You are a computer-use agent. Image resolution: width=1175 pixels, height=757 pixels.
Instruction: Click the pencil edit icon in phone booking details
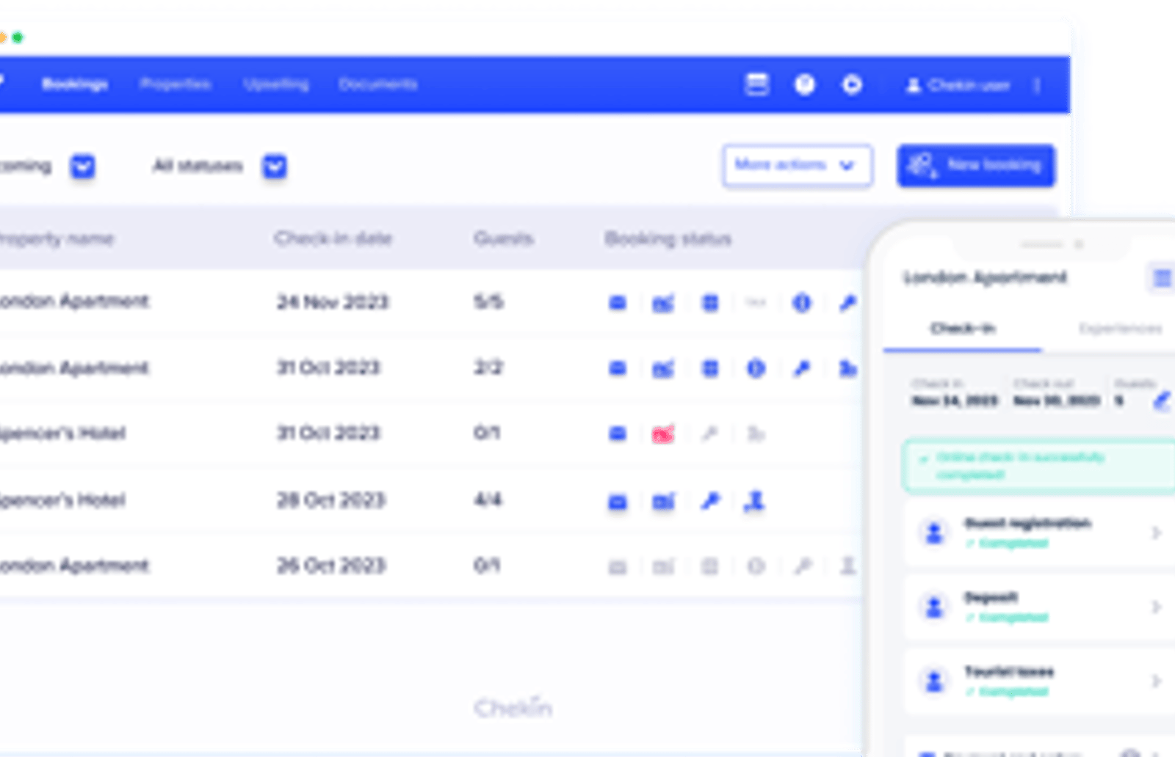(x=1161, y=401)
